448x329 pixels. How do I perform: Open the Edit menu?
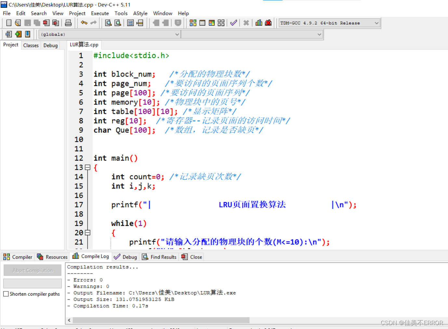pos(21,13)
